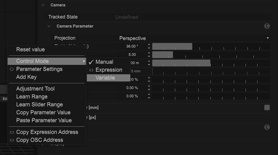278x155 pixels.
Task: Open Parameter Settings from the context menu
Action: pos(39,69)
